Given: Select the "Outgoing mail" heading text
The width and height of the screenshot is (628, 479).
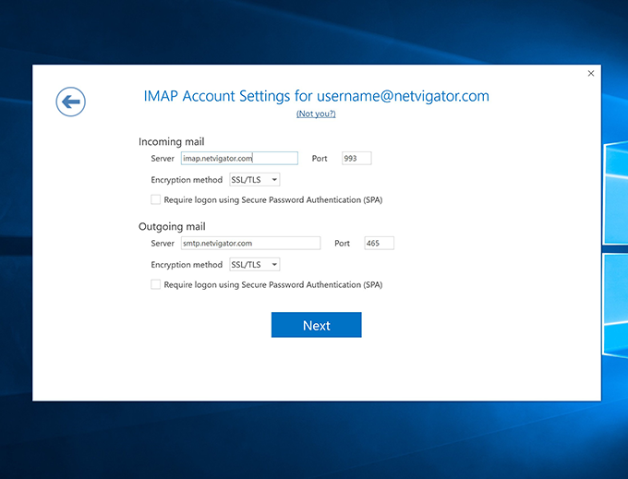Looking at the screenshot, I should pos(172,226).
